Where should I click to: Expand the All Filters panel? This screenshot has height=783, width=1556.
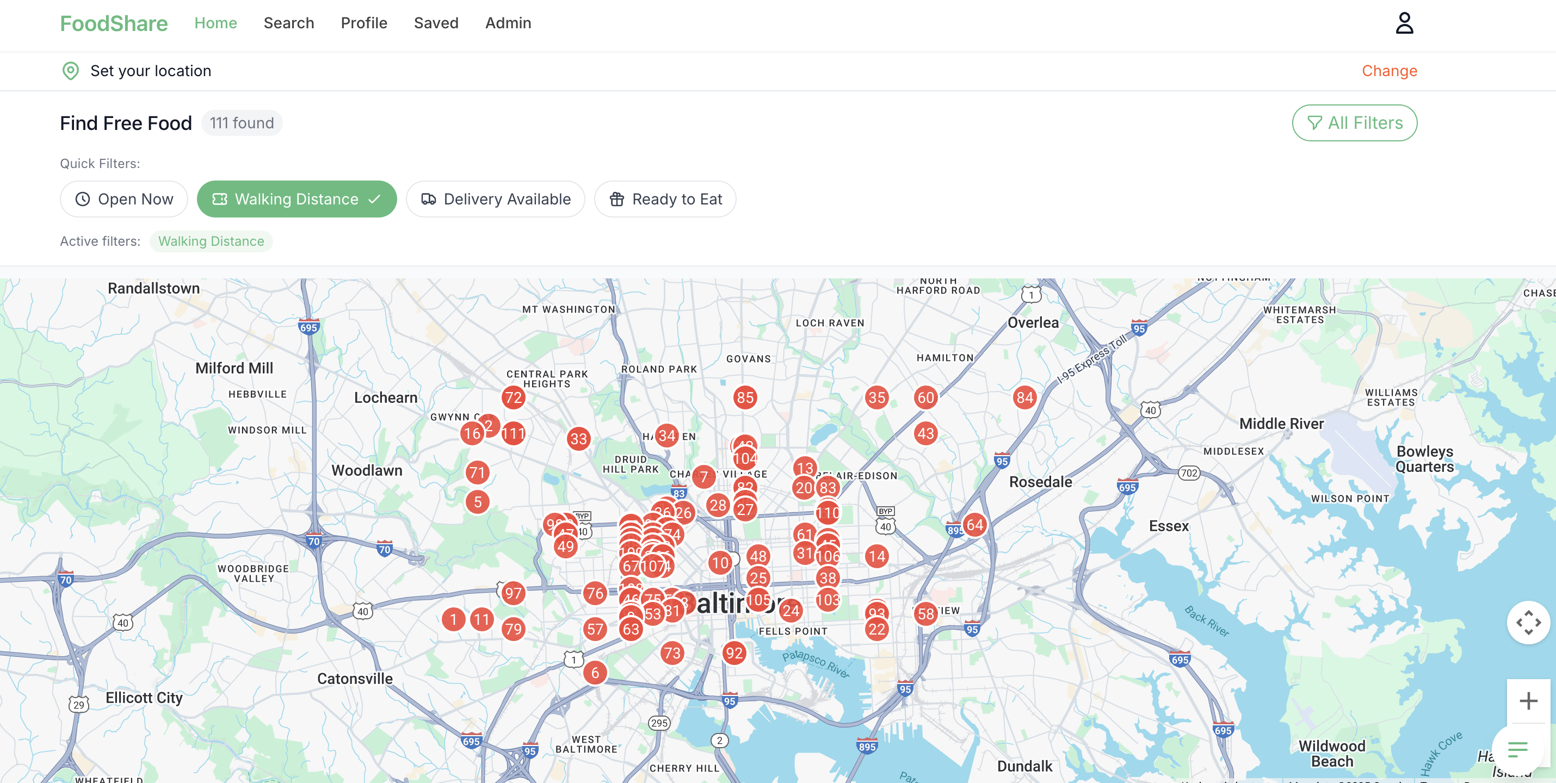(x=1354, y=123)
